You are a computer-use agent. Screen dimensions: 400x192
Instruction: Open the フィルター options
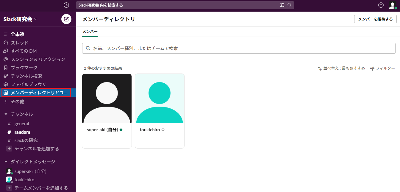[x=382, y=68]
